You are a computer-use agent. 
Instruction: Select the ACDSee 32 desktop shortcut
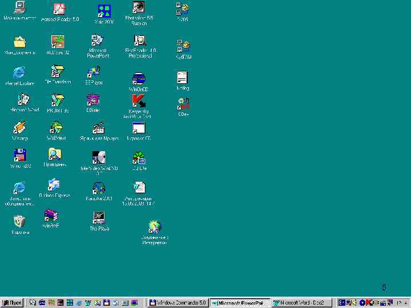click(x=58, y=42)
